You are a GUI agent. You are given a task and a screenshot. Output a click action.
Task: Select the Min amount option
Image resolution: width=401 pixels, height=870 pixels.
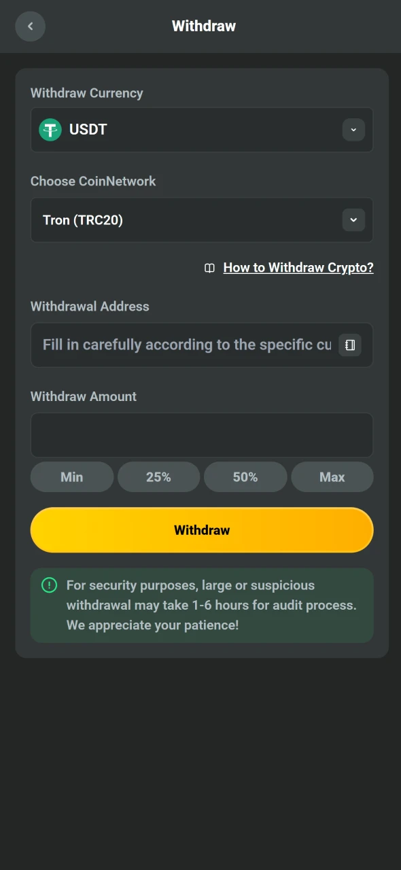(x=71, y=476)
